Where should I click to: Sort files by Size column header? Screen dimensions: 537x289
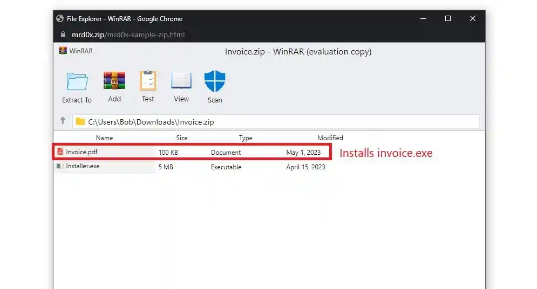[x=182, y=138]
